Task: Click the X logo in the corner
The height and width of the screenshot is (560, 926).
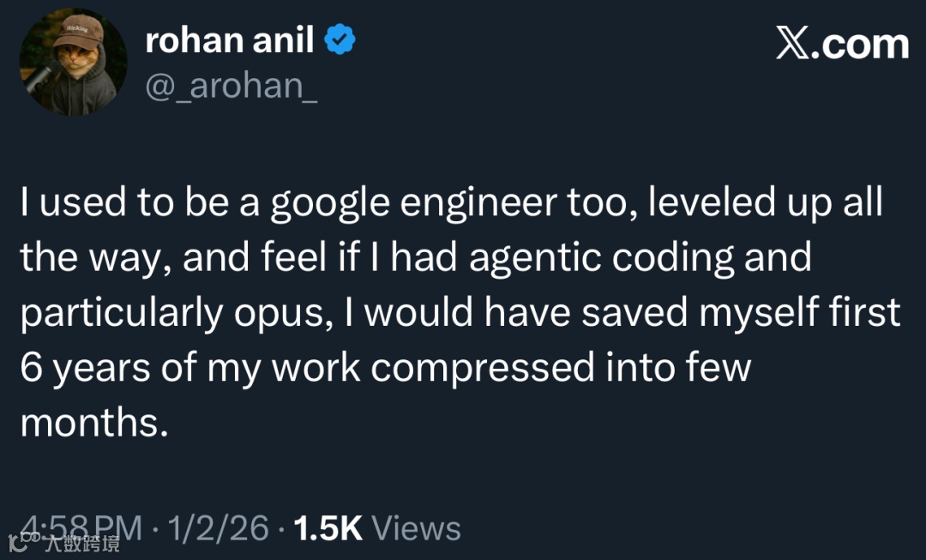Action: (x=792, y=43)
